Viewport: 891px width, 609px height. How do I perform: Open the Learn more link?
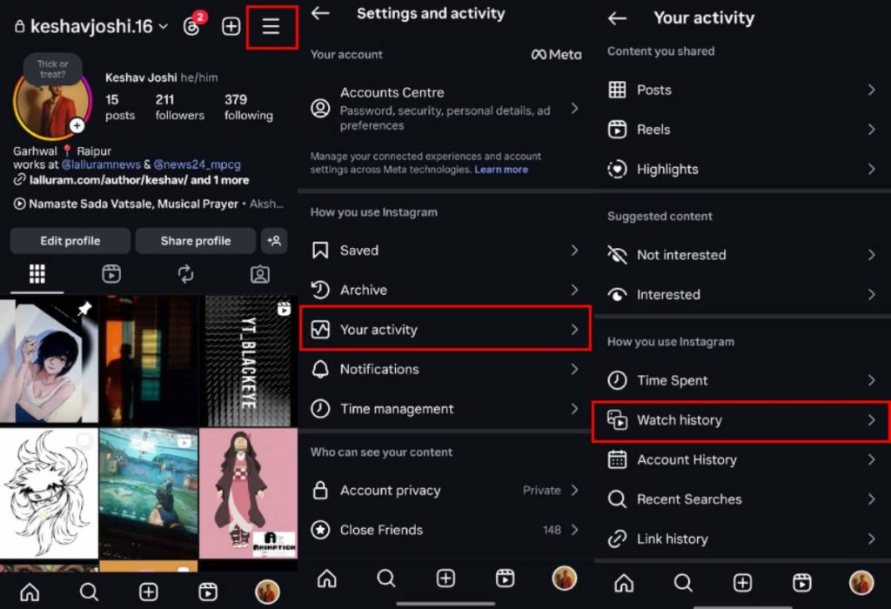pos(501,170)
